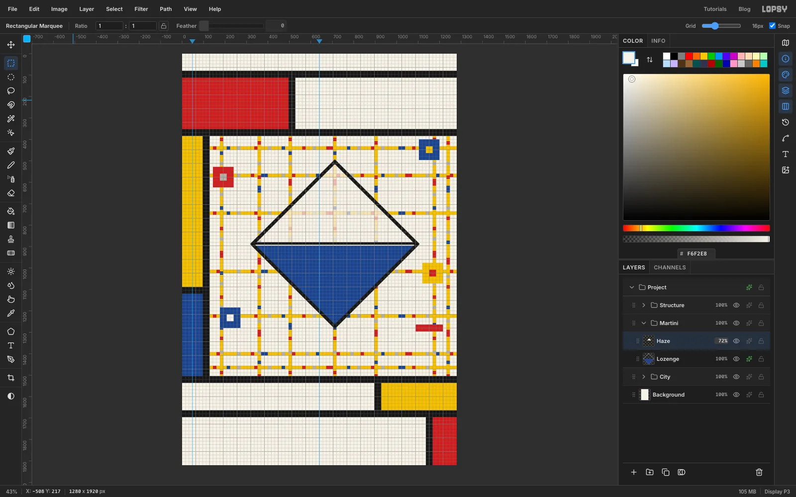Pick the red swatch in palette

pos(689,56)
